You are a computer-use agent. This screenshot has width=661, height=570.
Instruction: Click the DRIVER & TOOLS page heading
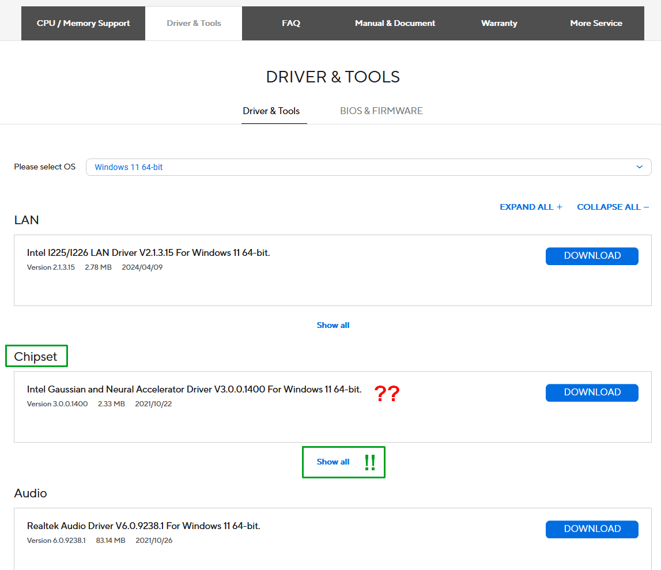[x=333, y=77]
